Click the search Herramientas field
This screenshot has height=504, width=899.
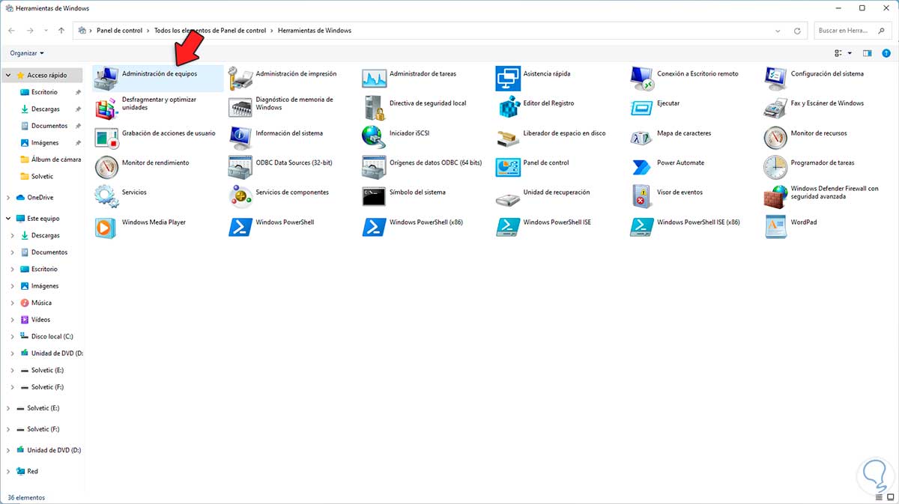(x=851, y=31)
